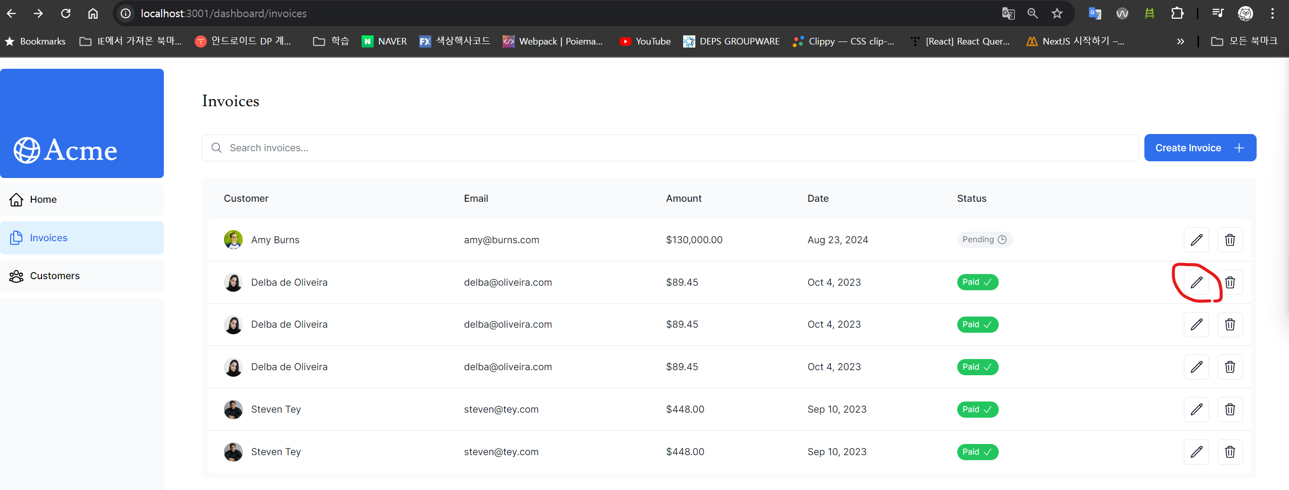
Task: Click the Create Invoice button
Action: (1200, 148)
